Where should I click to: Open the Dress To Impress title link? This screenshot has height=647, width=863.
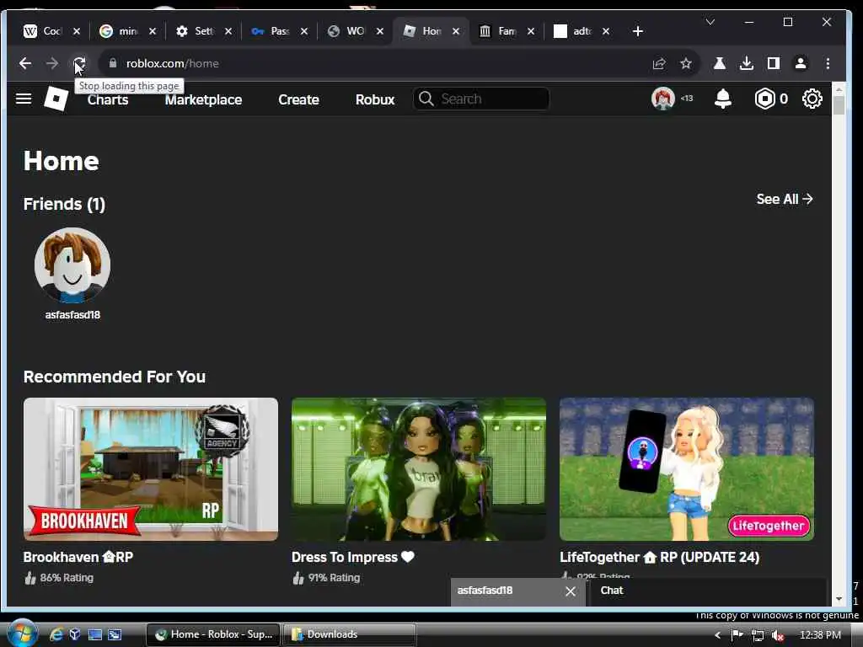tap(352, 557)
